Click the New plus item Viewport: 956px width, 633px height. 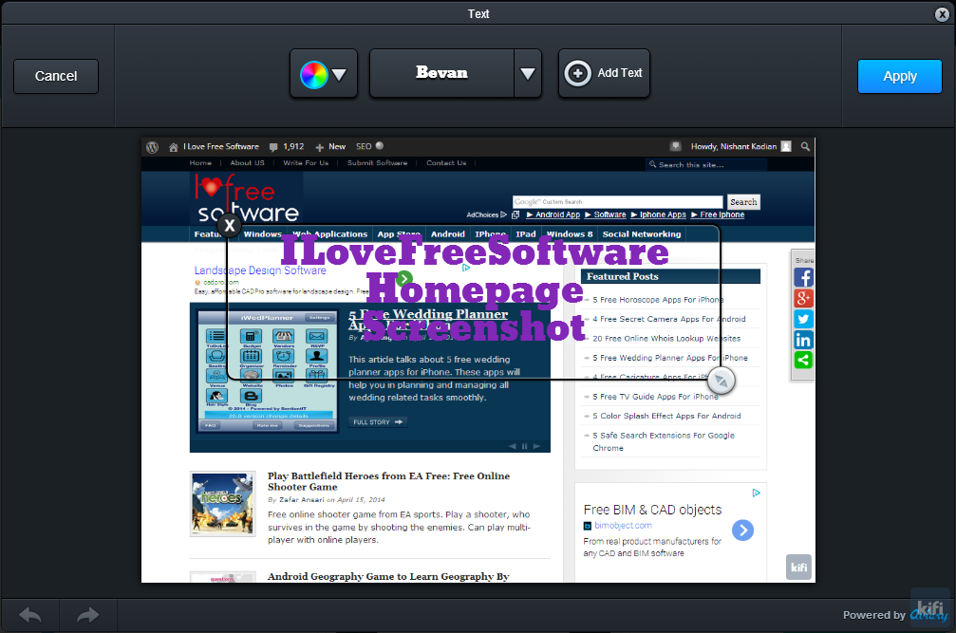click(x=330, y=147)
